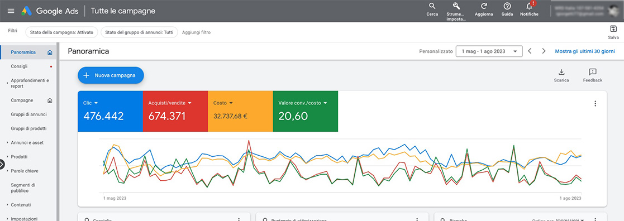Expand the Impostazioni sidebar section
624x221 pixels.
coord(8,219)
